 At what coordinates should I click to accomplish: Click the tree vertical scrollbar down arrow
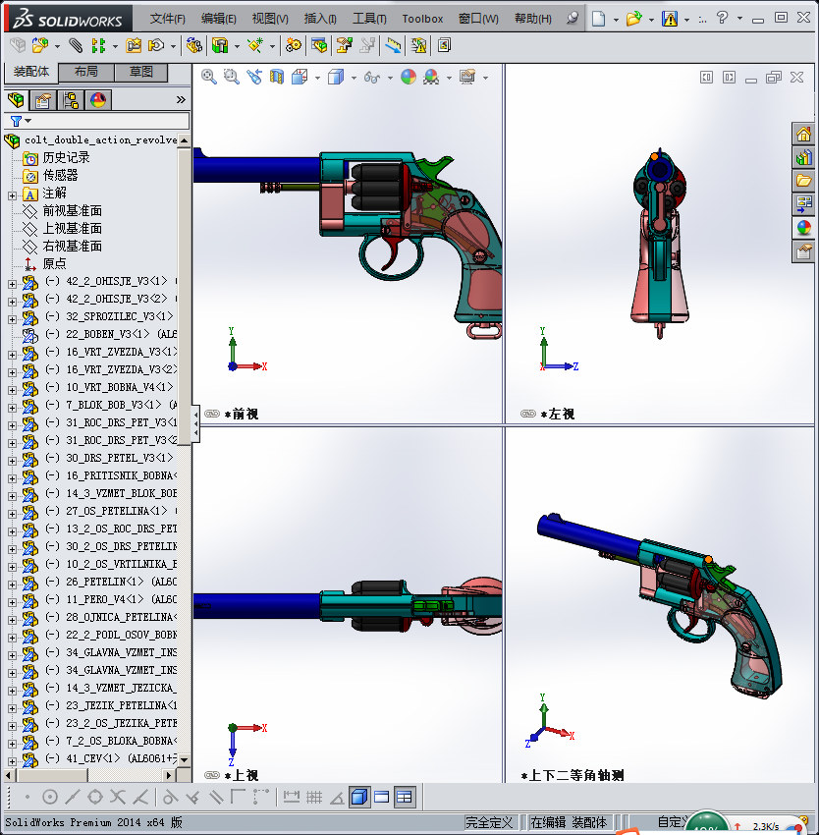[185, 760]
